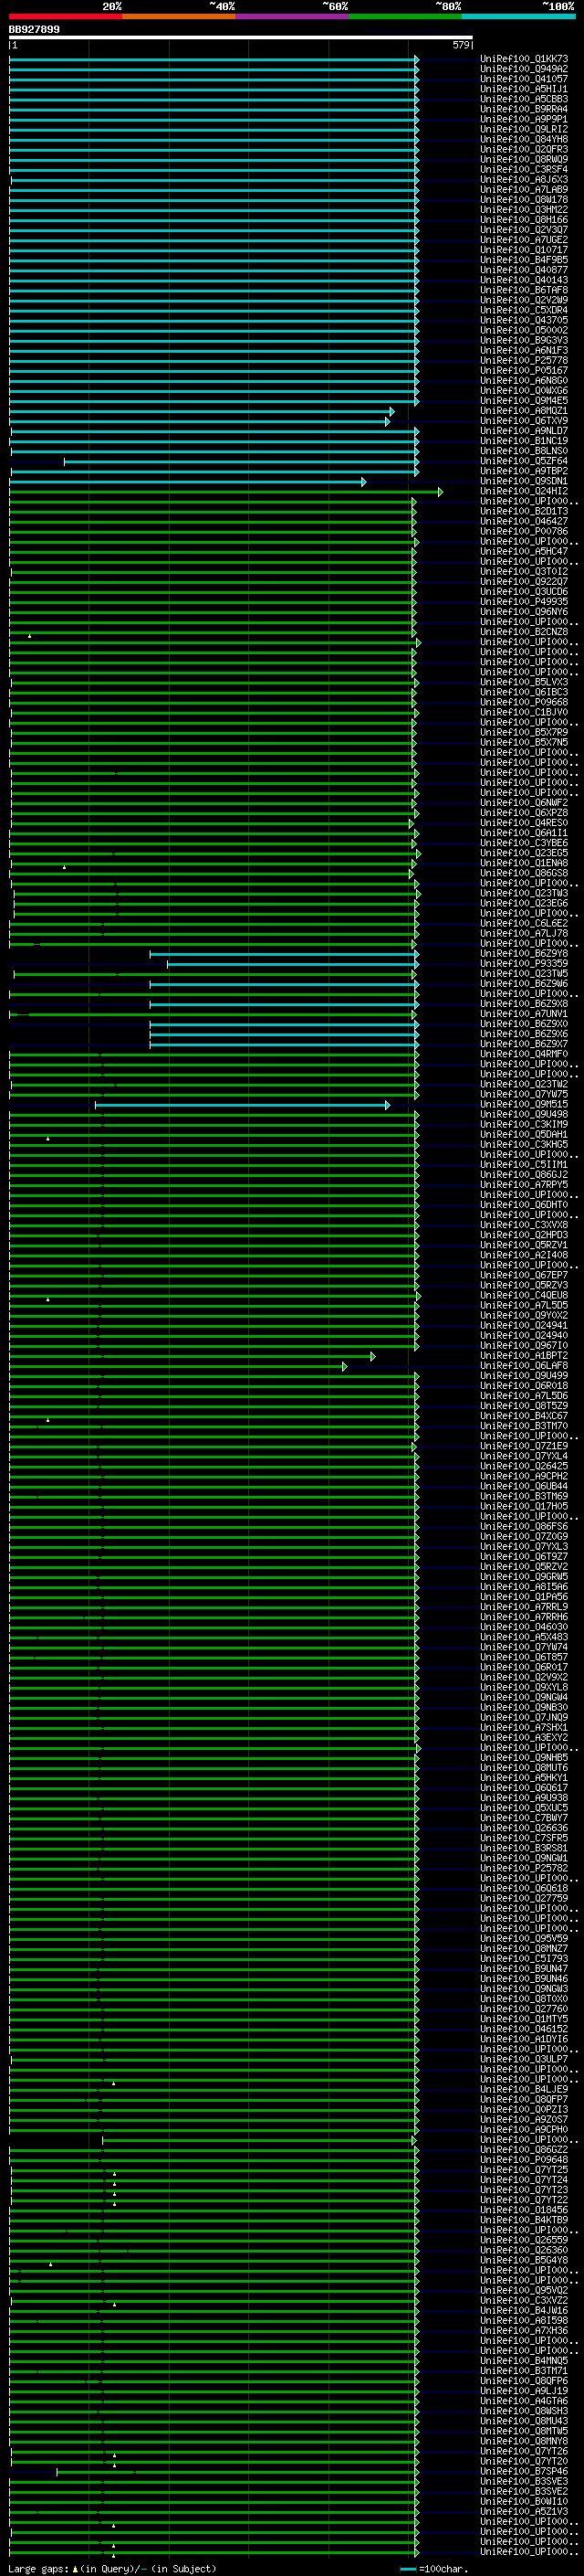Open hit UniRef100_Q949A2
Viewport: 584px width, 2576px height.
[x=524, y=69]
